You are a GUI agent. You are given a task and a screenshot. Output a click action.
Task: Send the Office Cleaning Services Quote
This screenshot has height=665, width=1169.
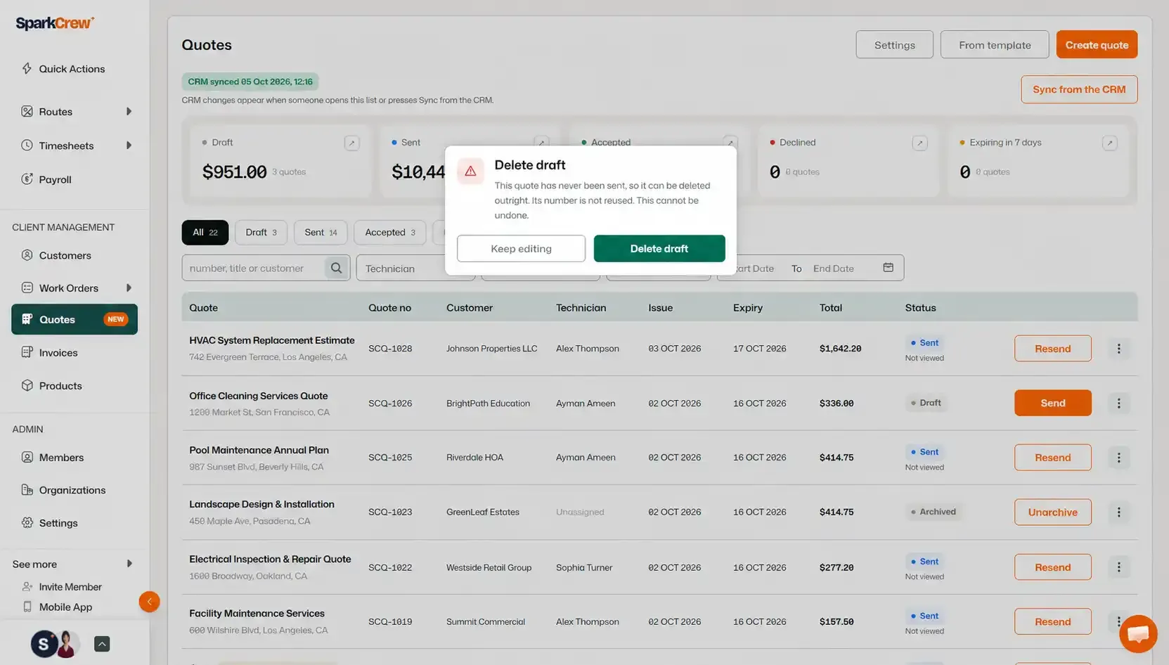click(1053, 403)
